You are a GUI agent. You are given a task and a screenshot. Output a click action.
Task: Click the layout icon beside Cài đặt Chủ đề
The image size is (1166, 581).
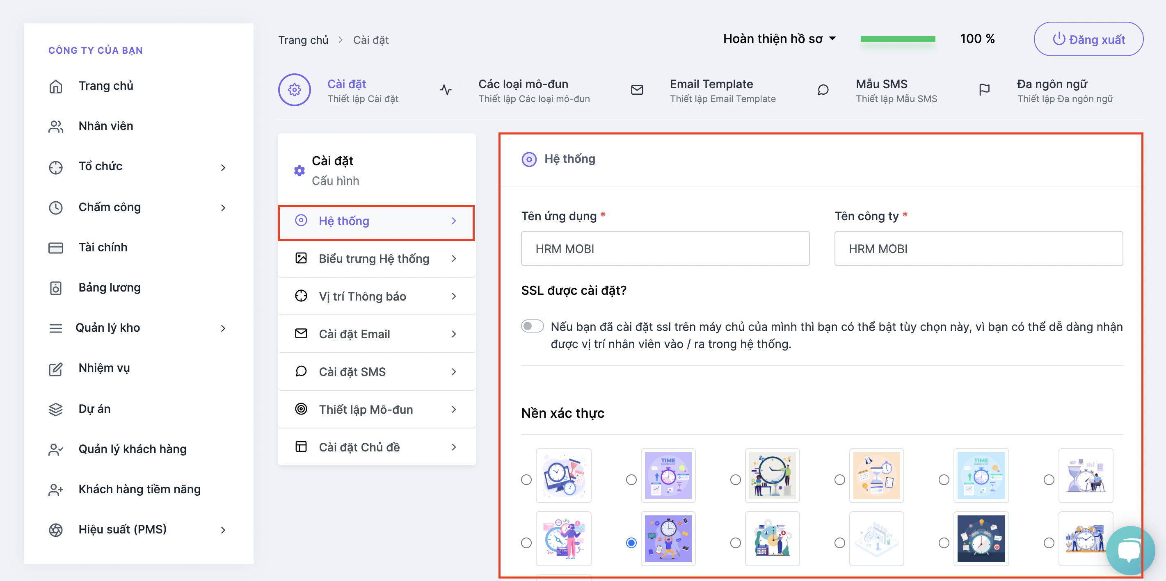301,447
